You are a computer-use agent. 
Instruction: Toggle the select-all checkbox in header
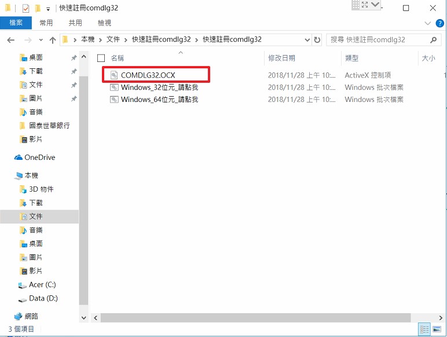coord(101,58)
